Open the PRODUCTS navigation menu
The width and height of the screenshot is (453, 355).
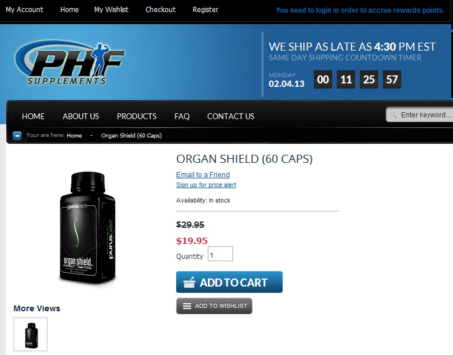(136, 116)
